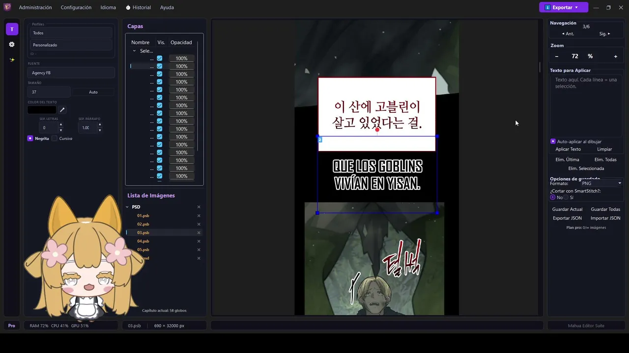The height and width of the screenshot is (353, 629).
Task: Remove 01.psb from the image list
Action: (x=199, y=216)
